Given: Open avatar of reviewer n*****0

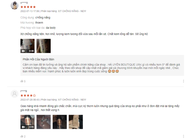Looking at the screenshot, I should coord(15,6).
